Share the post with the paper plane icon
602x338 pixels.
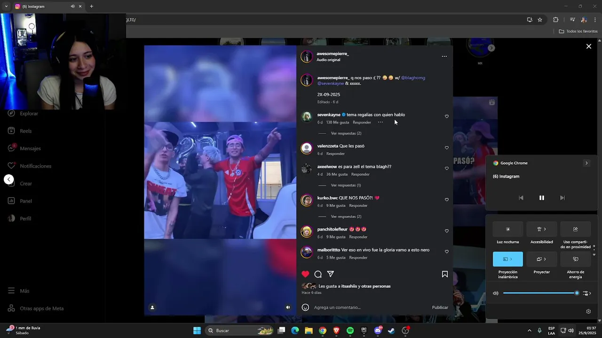tap(331, 274)
